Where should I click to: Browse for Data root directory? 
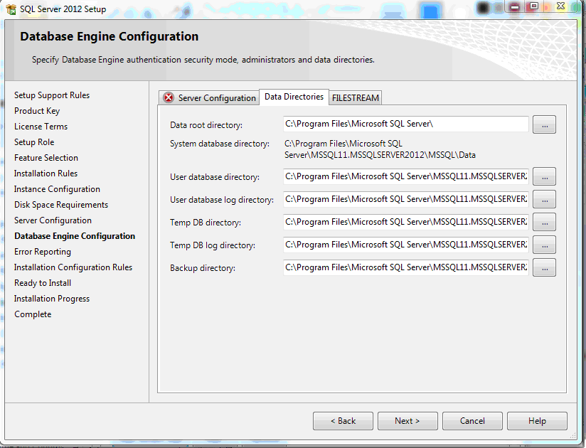[x=544, y=124]
